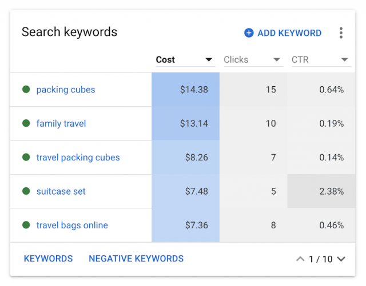Go to next page with down chevron
The height and width of the screenshot is (286, 366).
341,259
